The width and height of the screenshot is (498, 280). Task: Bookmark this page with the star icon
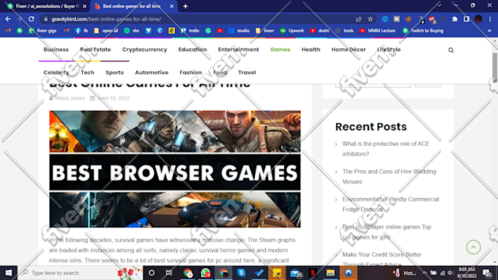(x=371, y=19)
